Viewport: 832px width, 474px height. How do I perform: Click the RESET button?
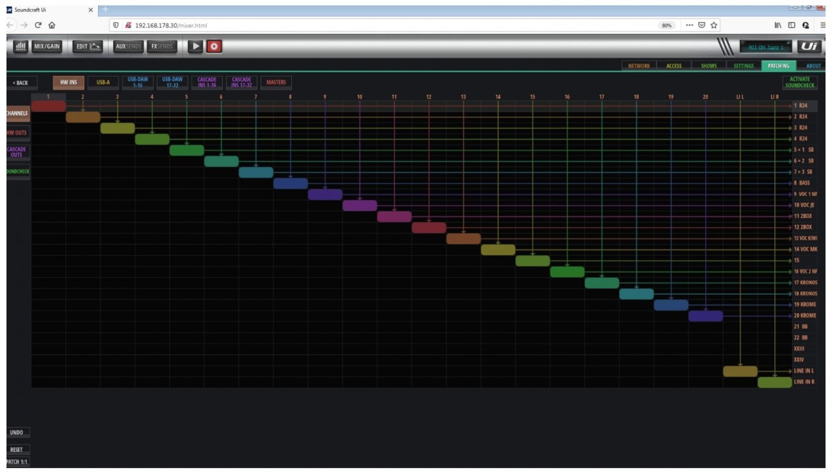(x=17, y=449)
